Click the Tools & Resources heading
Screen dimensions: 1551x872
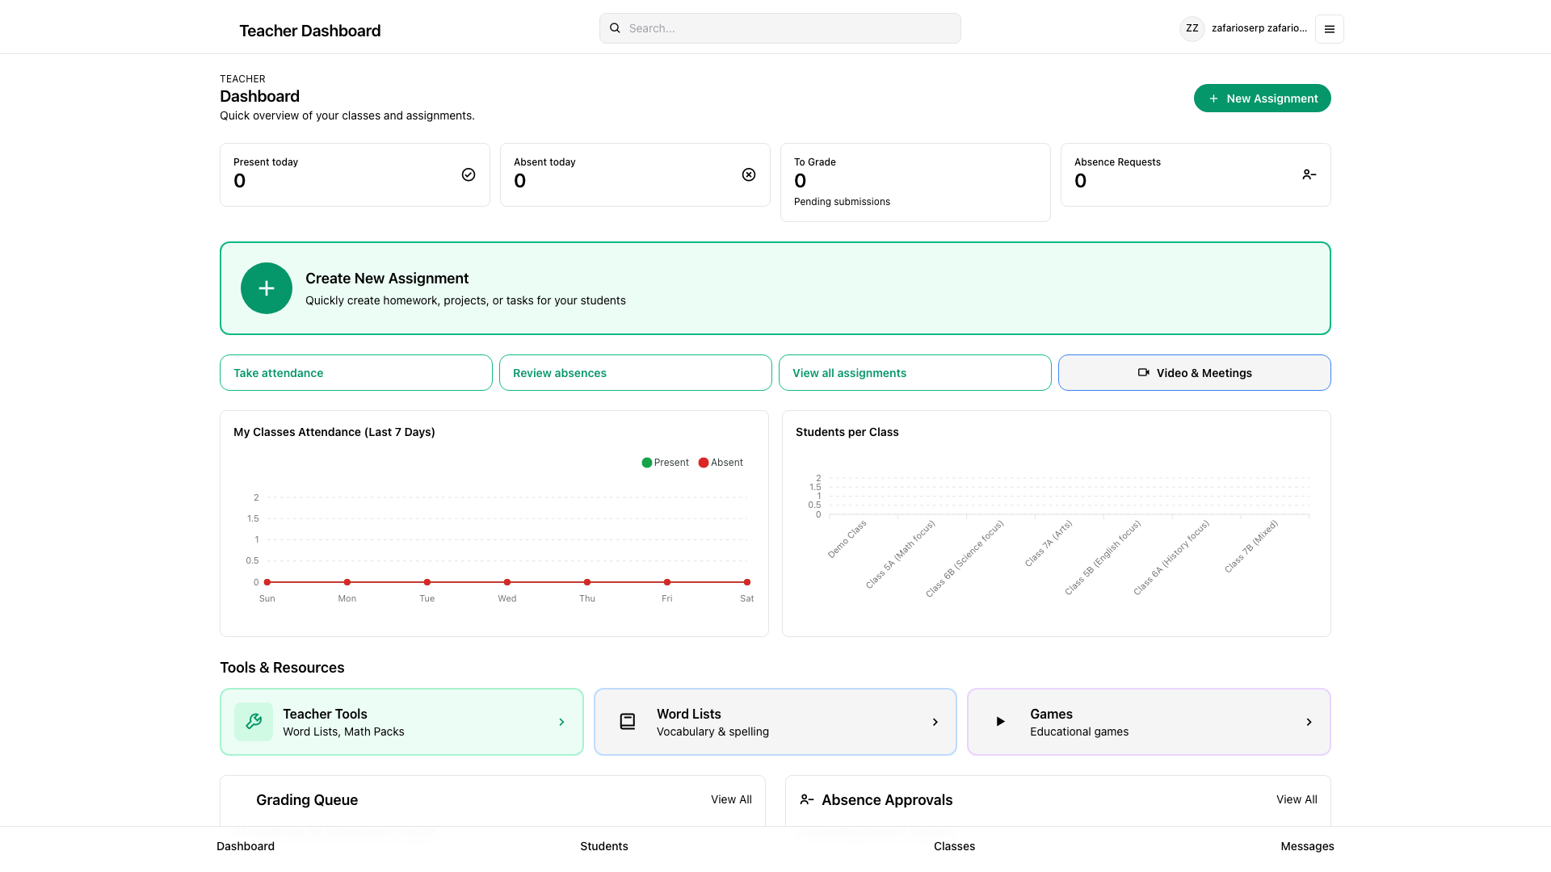(x=282, y=668)
